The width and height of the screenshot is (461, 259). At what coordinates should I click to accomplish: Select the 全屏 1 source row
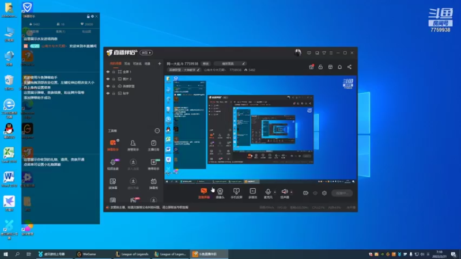coord(134,71)
